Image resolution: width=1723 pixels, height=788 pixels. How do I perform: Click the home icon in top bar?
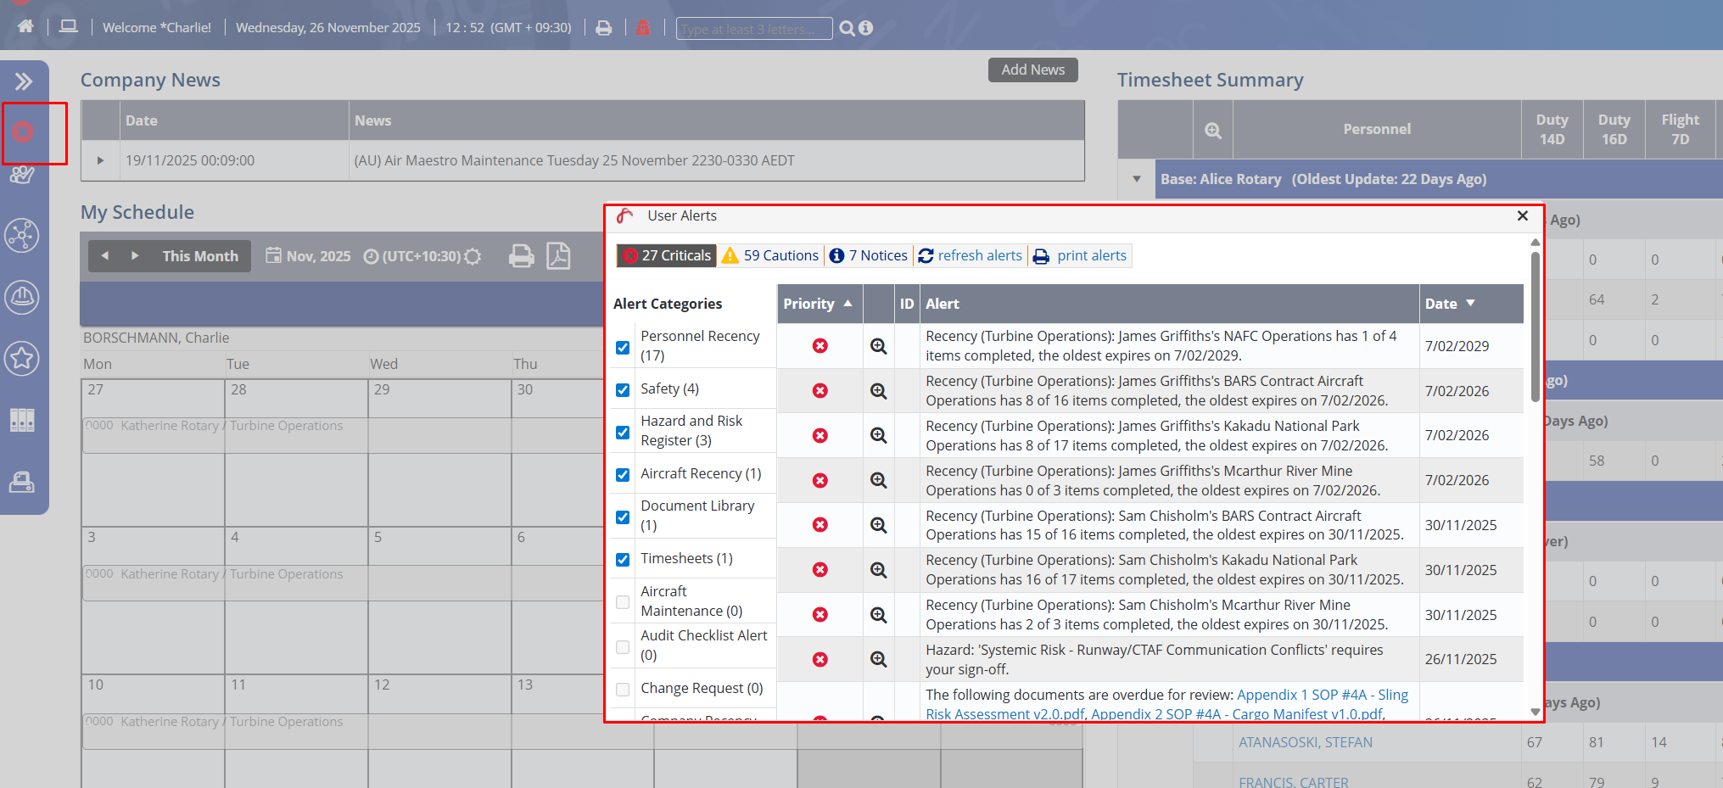(x=25, y=27)
